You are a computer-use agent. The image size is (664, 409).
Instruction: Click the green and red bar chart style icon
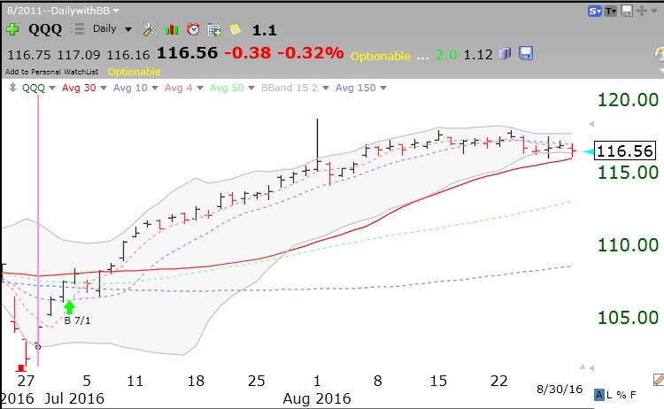[x=172, y=29]
